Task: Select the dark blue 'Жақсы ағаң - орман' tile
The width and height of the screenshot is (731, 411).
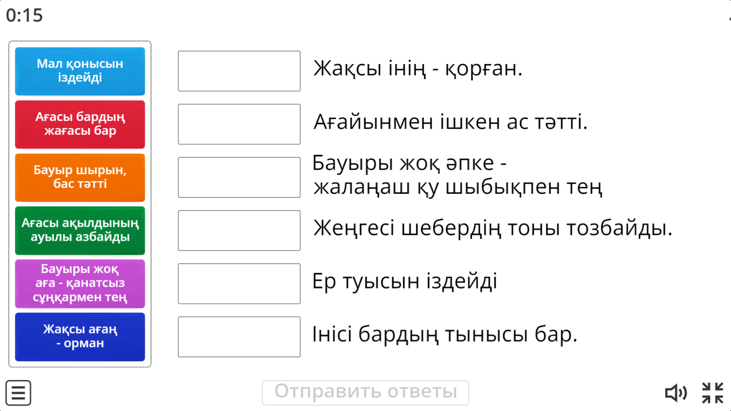Action: pyautogui.click(x=80, y=336)
